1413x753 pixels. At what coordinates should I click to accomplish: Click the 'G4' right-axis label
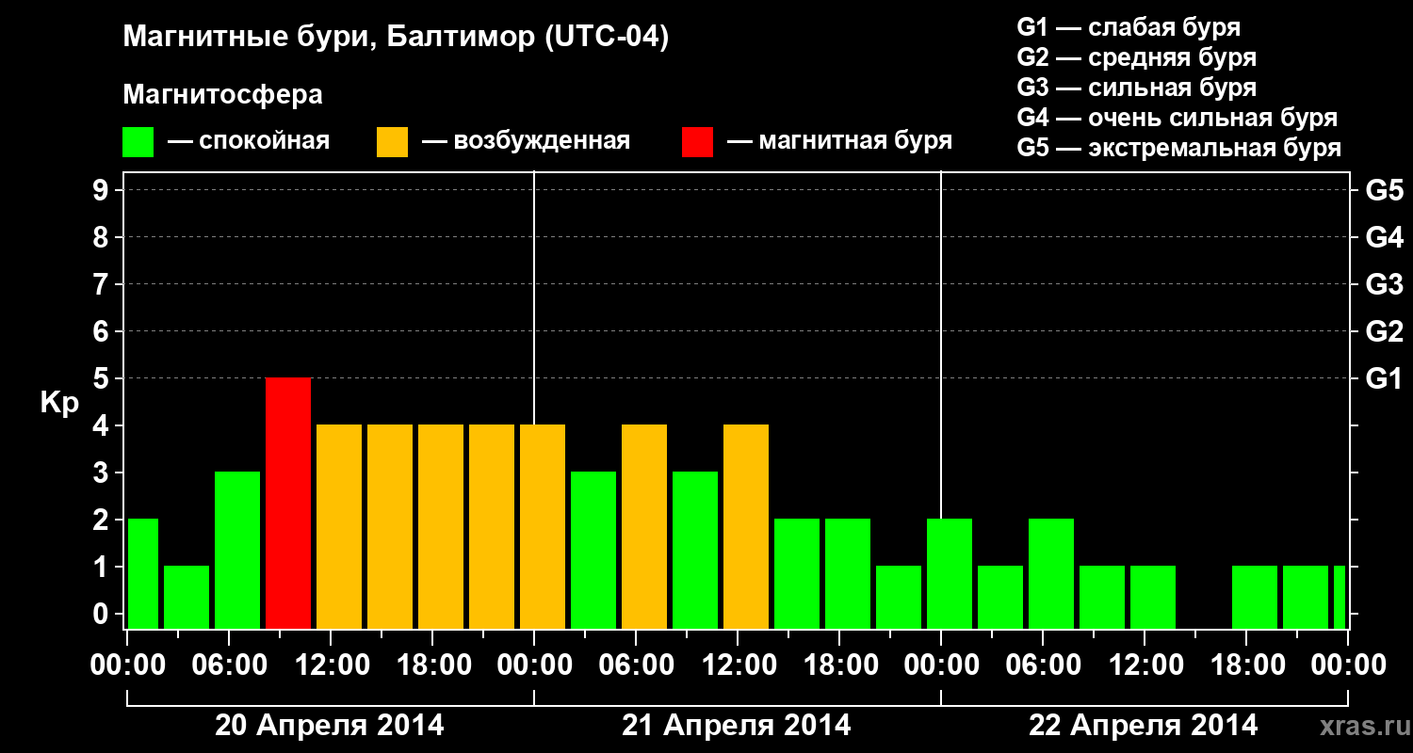click(x=1385, y=237)
